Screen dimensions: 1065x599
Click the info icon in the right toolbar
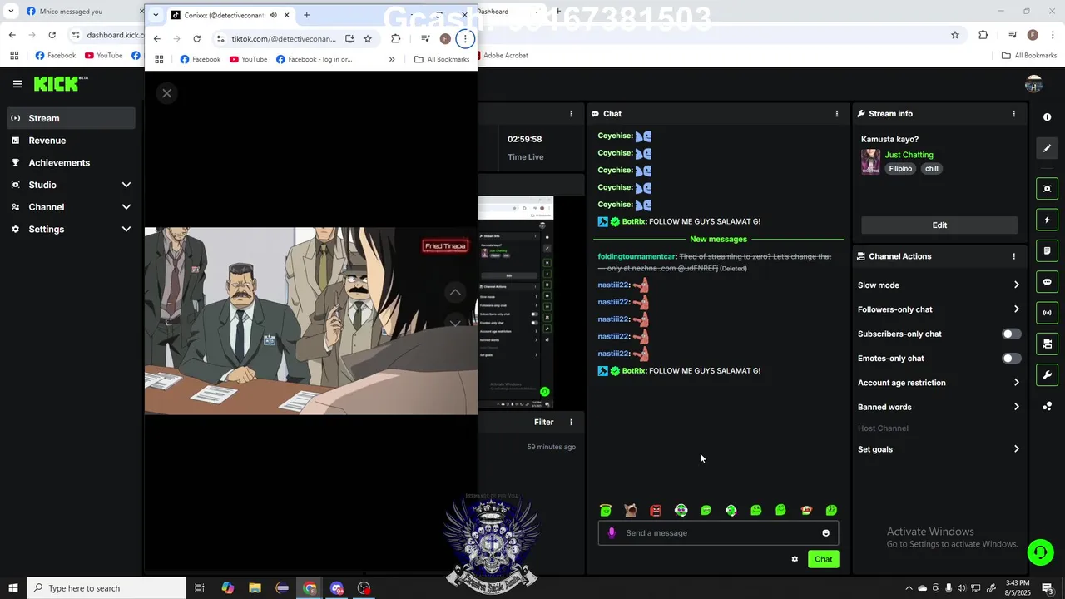click(x=1047, y=117)
